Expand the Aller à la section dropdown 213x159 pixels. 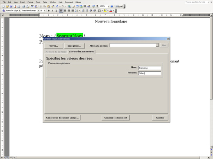tap(157, 45)
